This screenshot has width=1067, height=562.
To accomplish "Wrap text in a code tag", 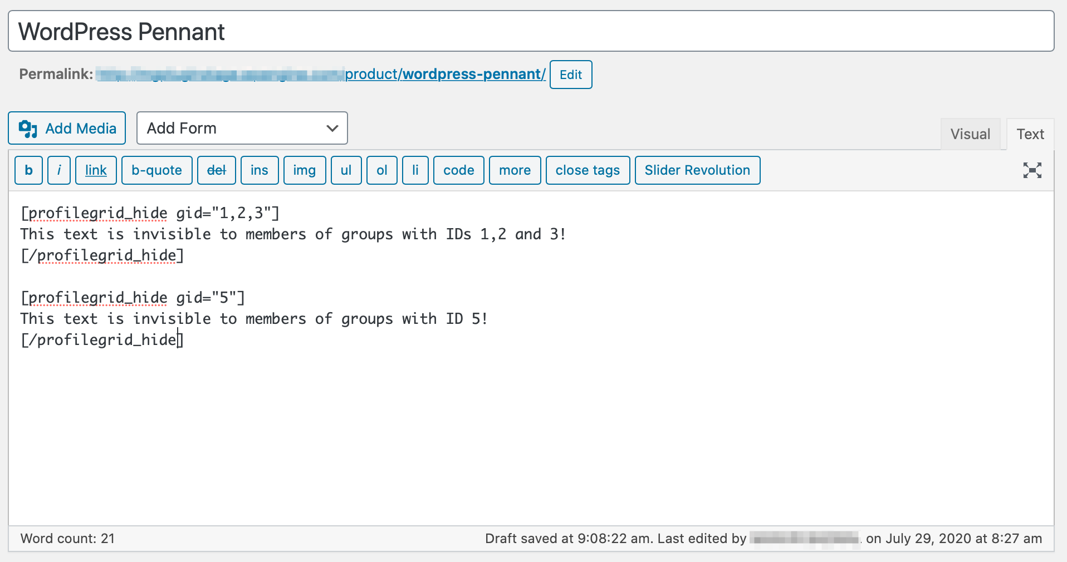I will pos(458,170).
